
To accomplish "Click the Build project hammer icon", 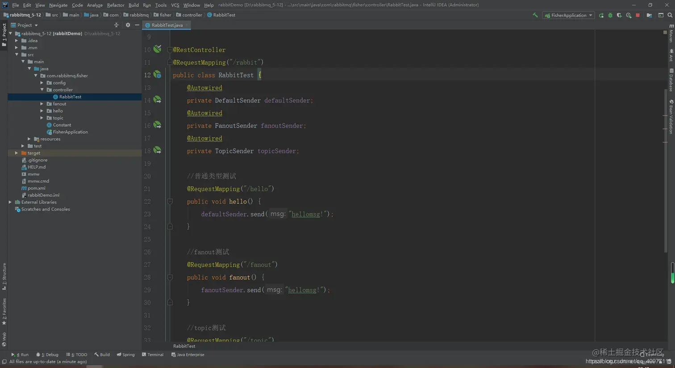I will point(535,15).
